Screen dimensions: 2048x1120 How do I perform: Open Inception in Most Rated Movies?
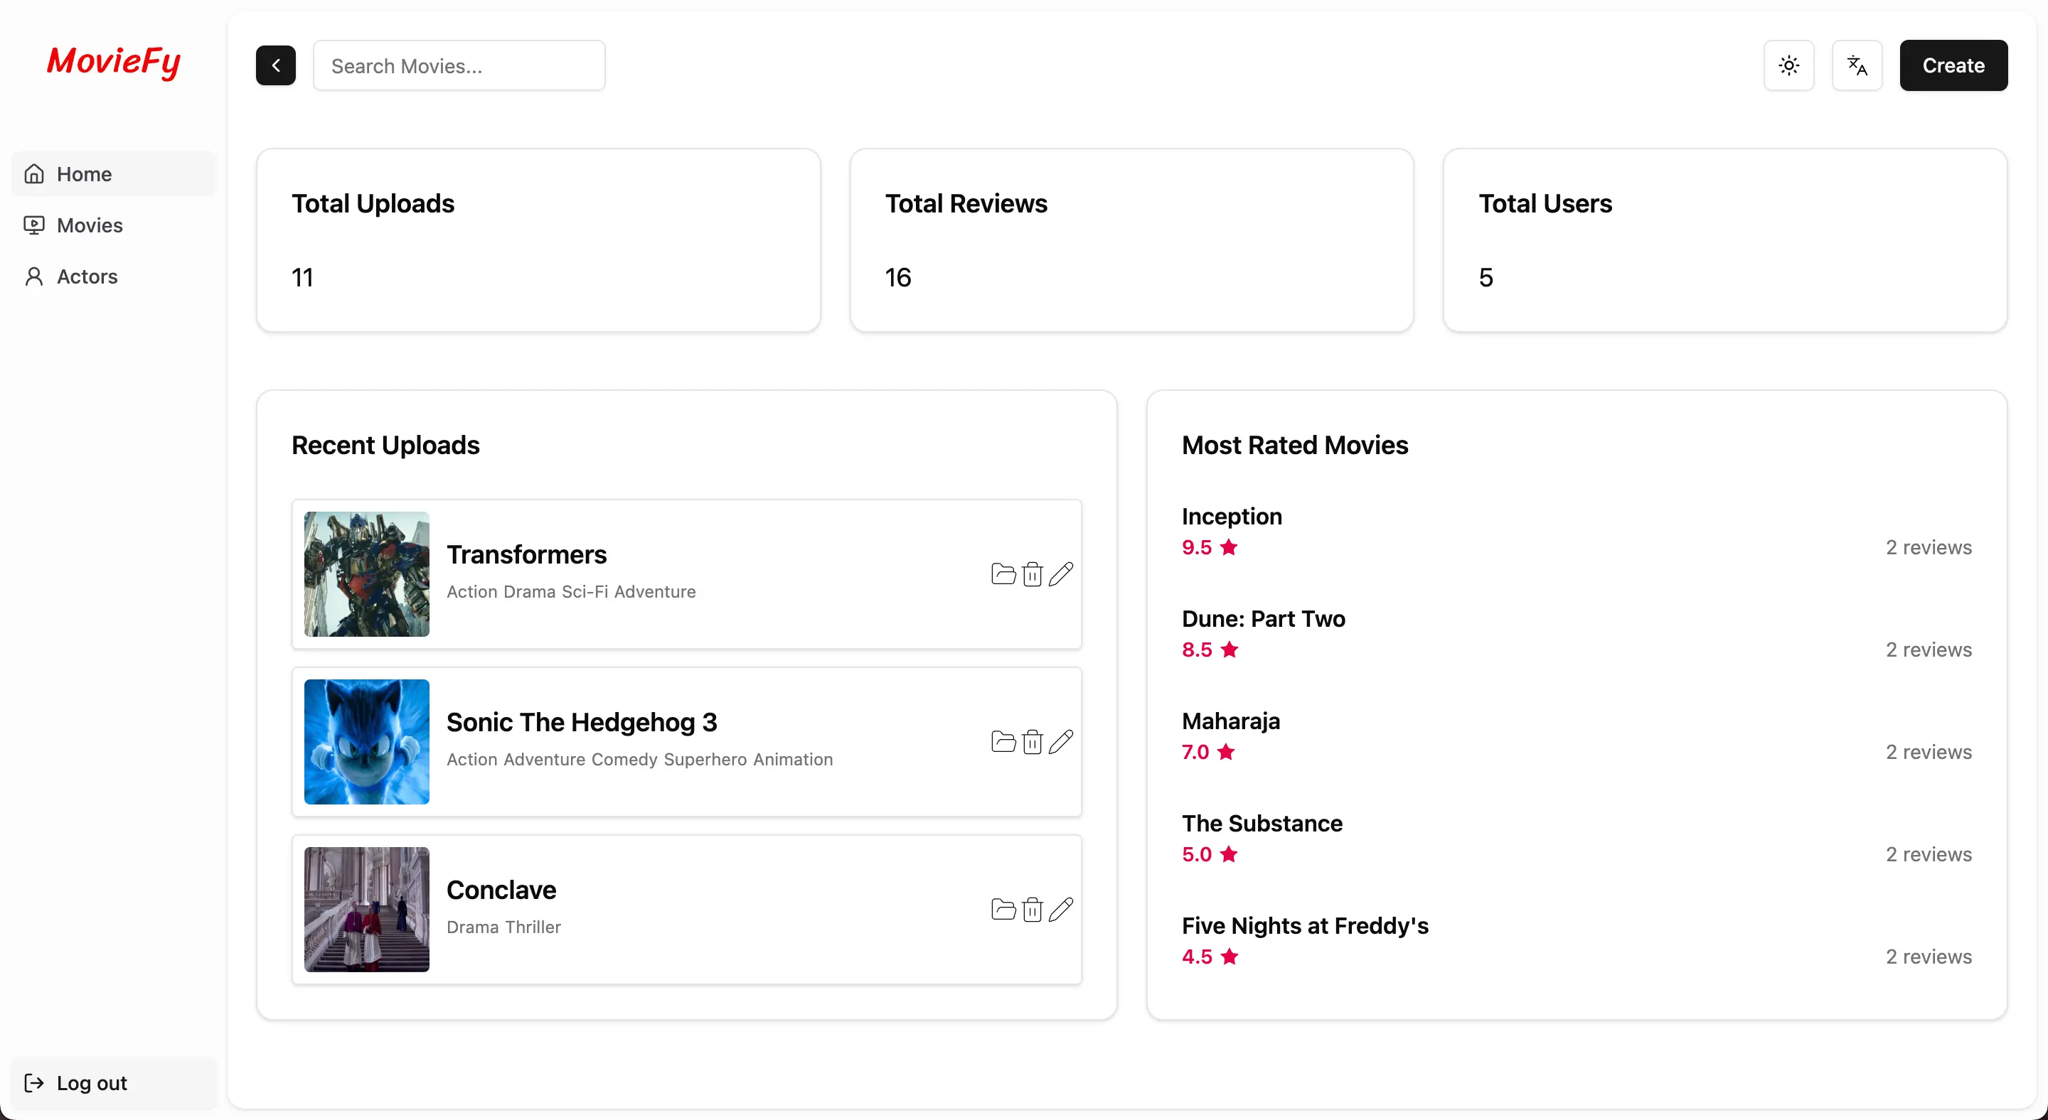pos(1231,517)
